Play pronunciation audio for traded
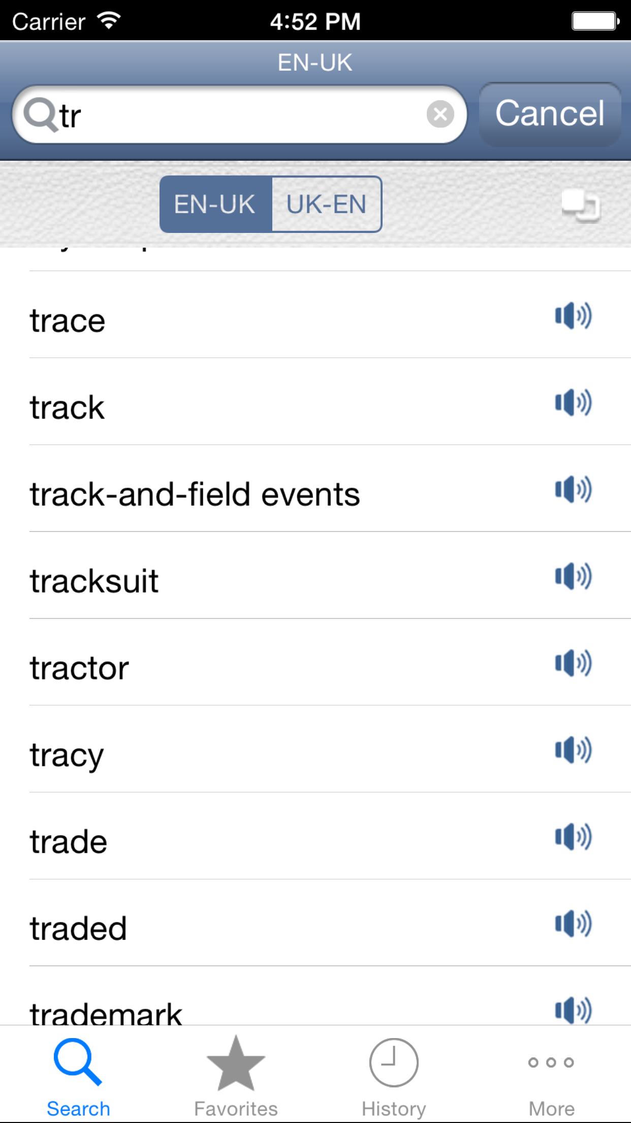Screen dimensions: 631x1123 573,924
